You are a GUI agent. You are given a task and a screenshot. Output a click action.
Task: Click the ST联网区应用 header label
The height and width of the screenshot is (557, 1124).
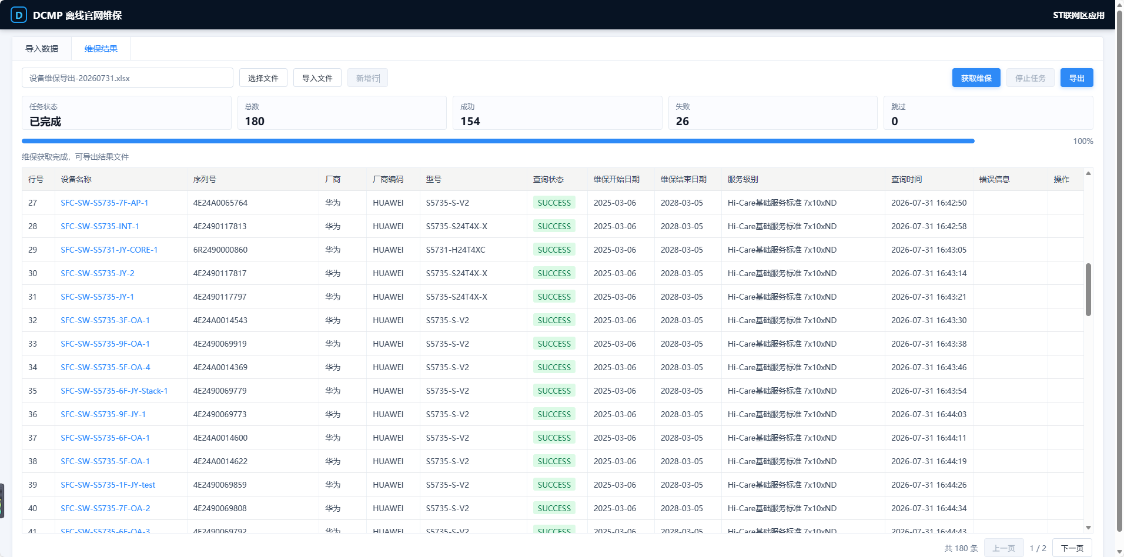tap(1079, 15)
